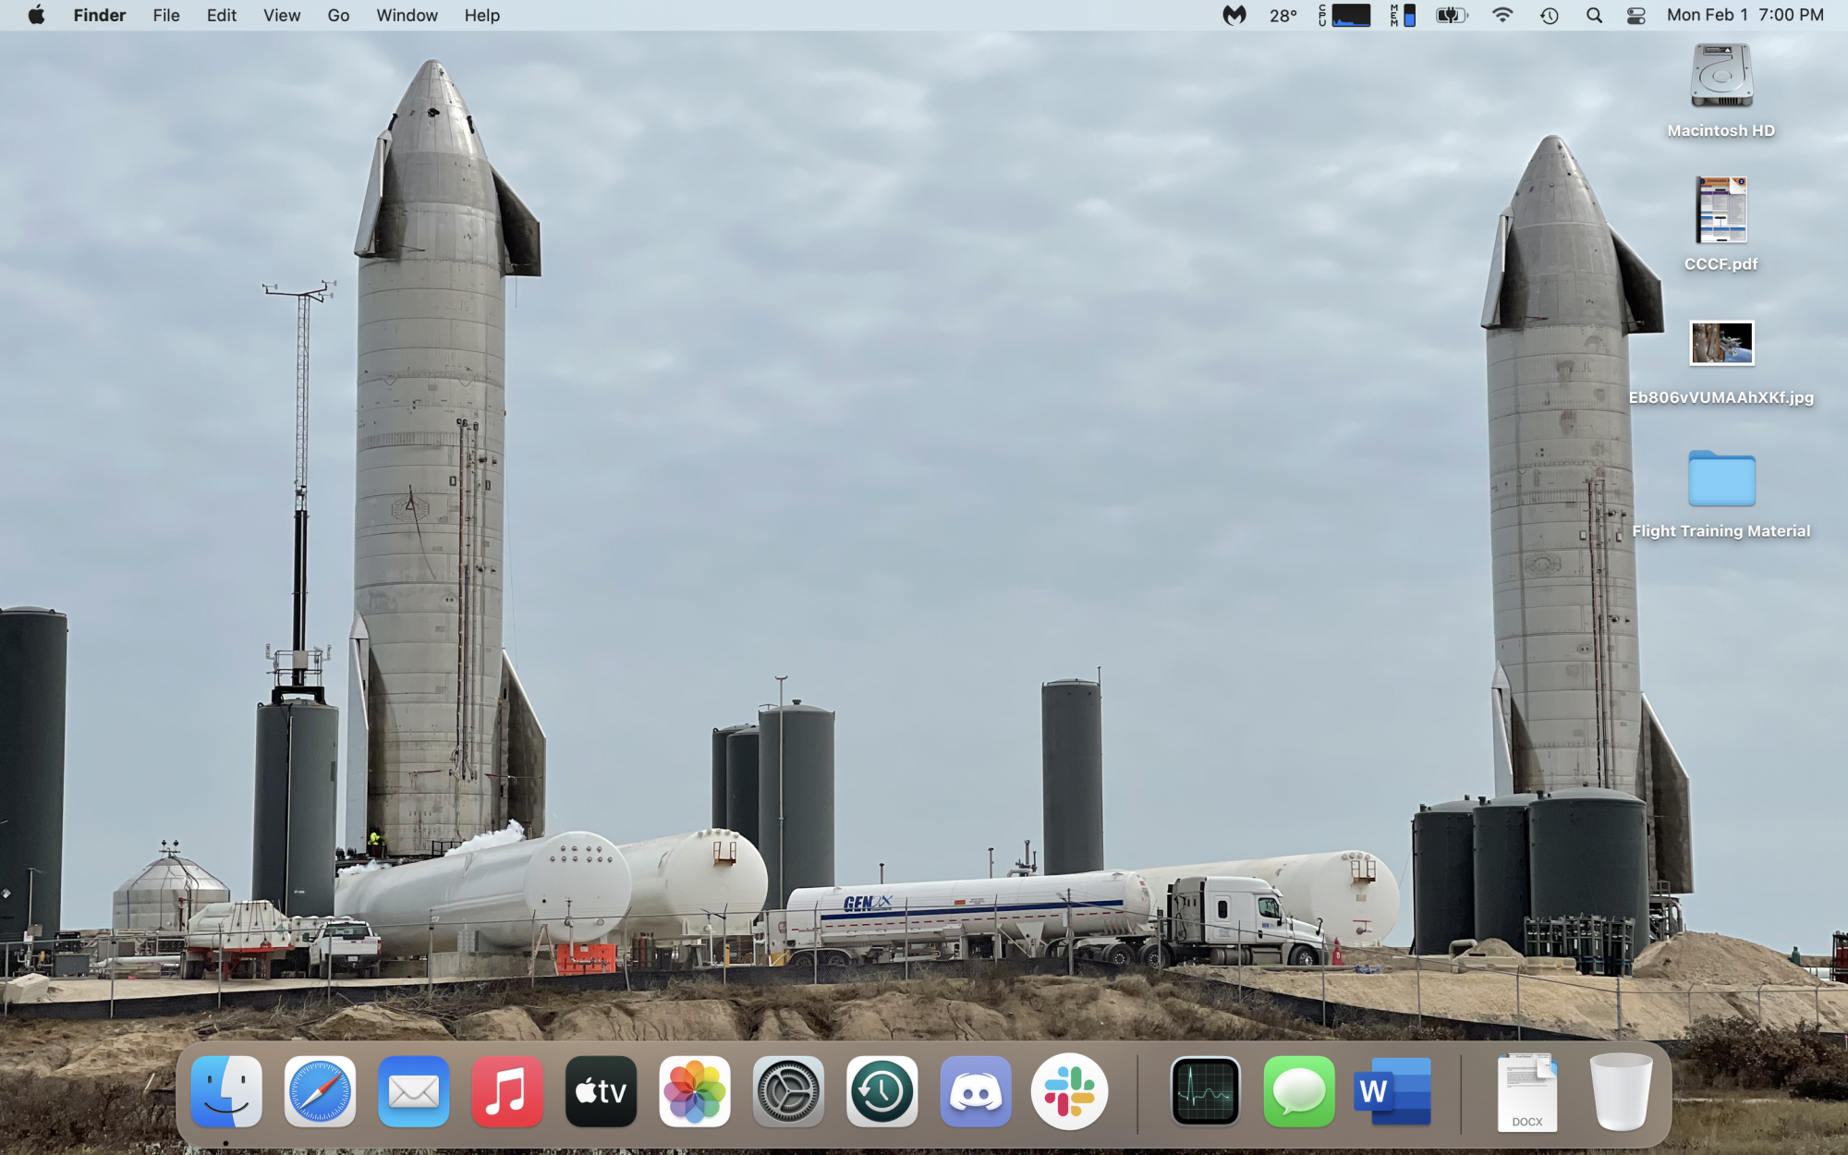
Task: Open Control Center in menu bar
Action: coord(1635,15)
